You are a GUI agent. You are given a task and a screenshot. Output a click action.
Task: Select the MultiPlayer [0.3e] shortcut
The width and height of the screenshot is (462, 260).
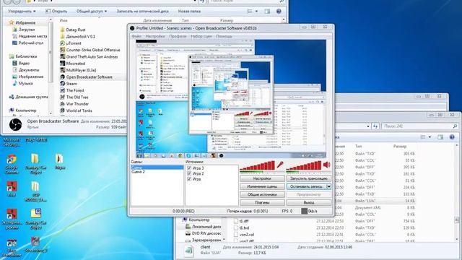[78, 70]
